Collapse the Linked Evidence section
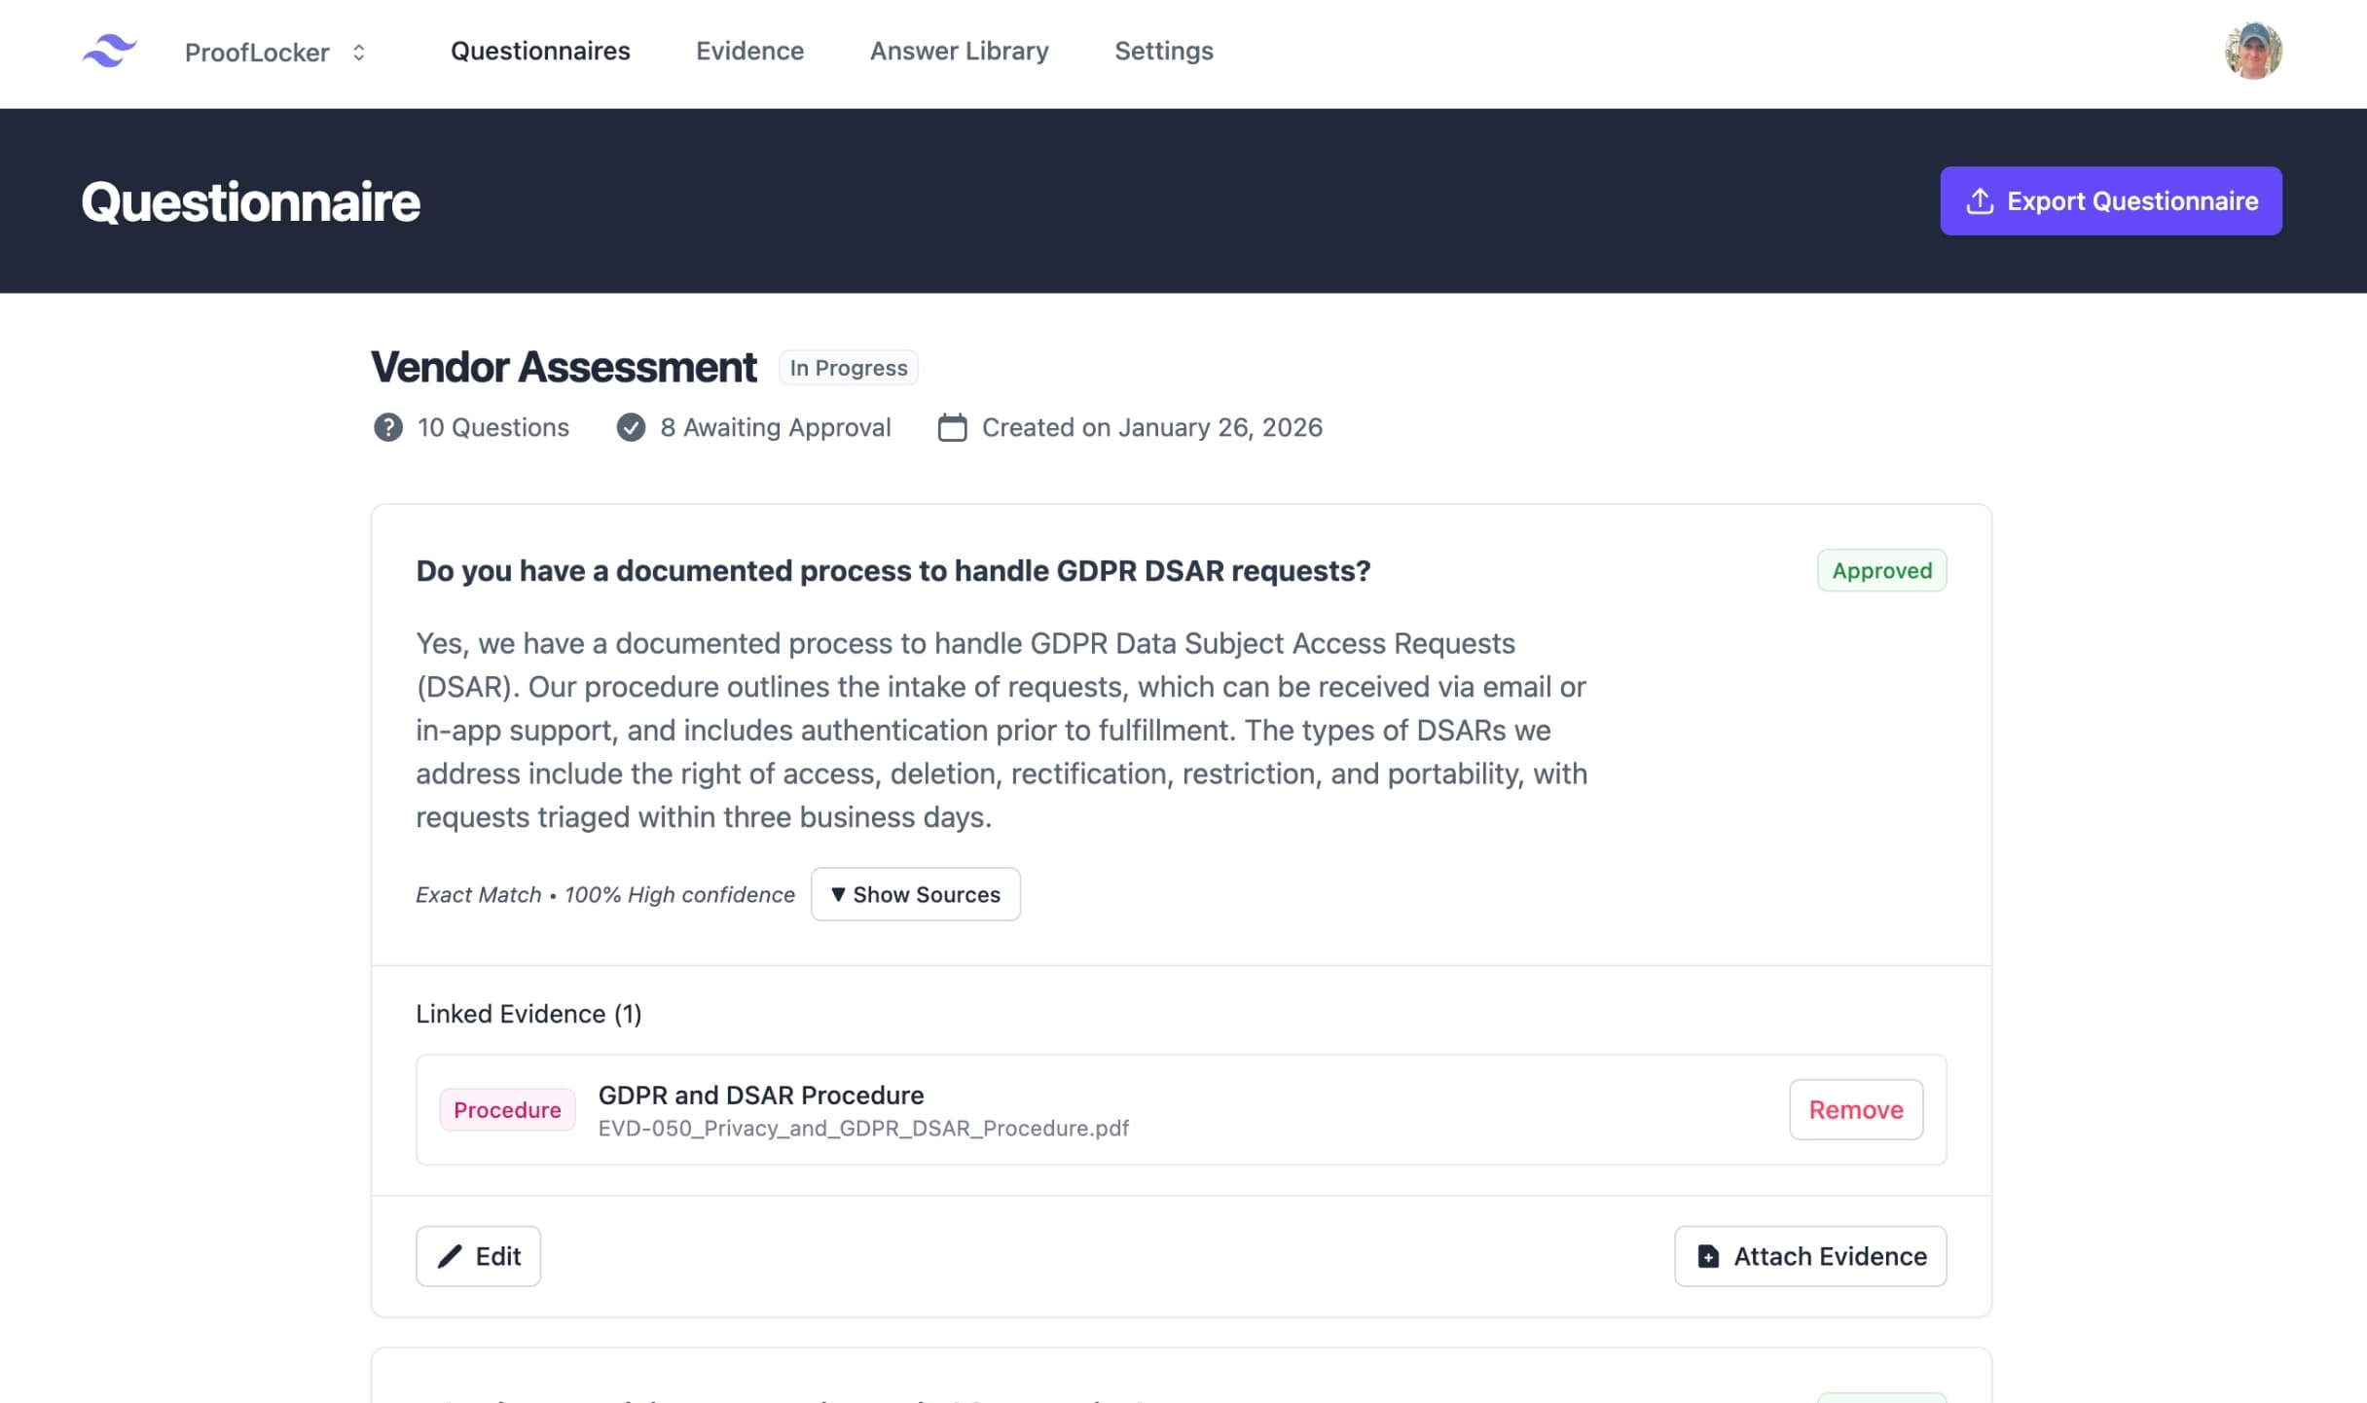Image resolution: width=2367 pixels, height=1403 pixels. coord(527,1013)
